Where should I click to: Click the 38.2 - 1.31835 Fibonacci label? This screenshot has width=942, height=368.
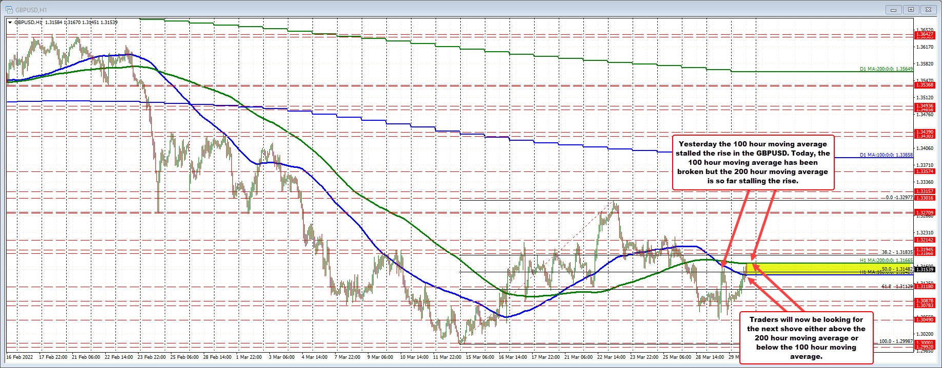pos(897,252)
